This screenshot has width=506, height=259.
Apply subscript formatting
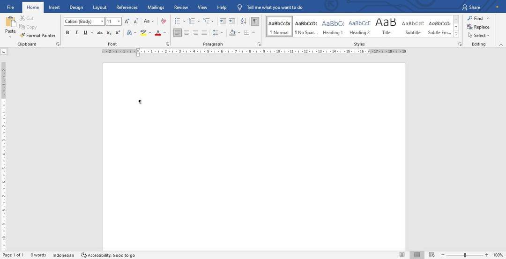coord(109,33)
